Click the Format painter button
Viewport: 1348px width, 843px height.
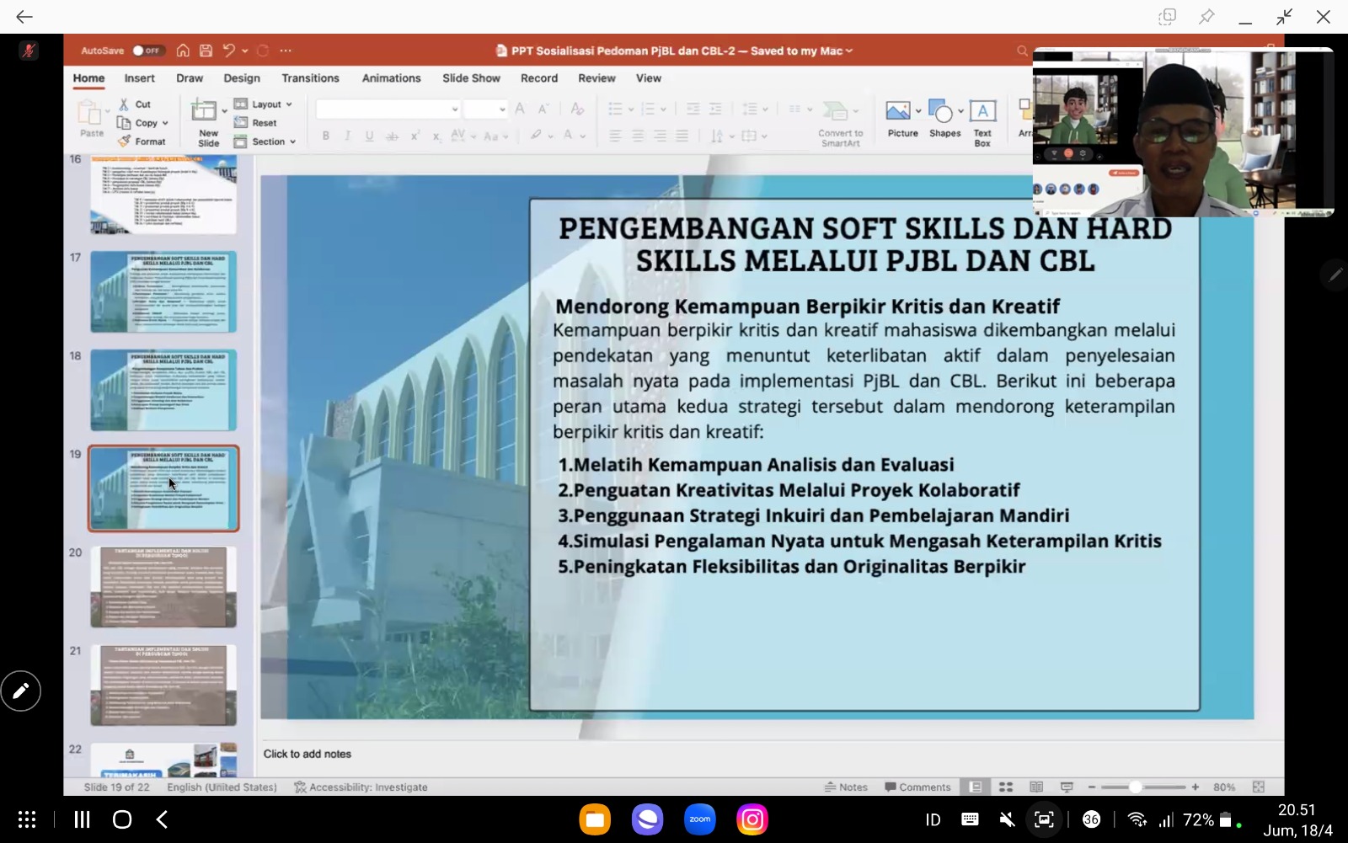tap(142, 141)
